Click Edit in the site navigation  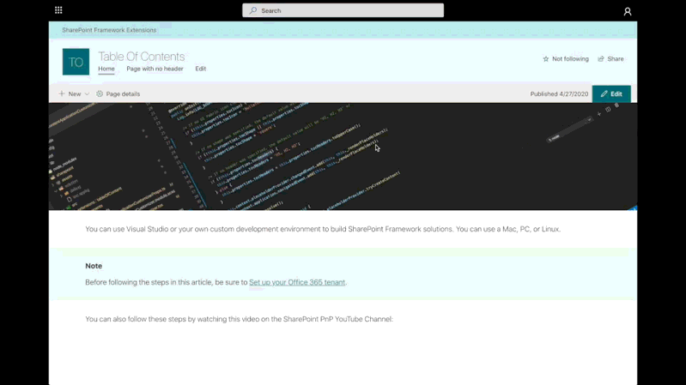(x=200, y=69)
